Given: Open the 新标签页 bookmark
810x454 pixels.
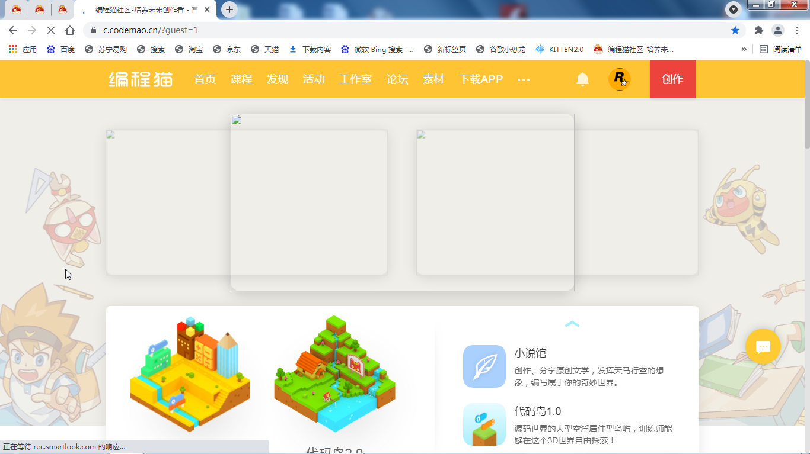Looking at the screenshot, I should point(445,50).
